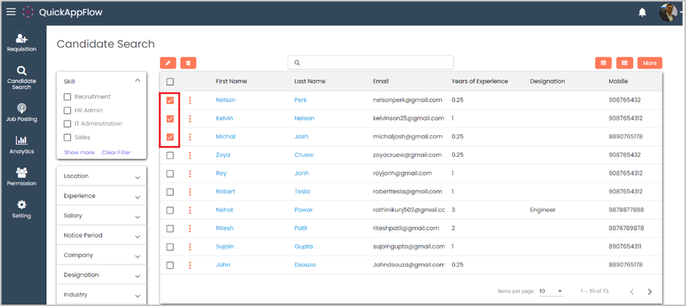Click the candidate search input field
Image resolution: width=686 pixels, height=306 pixels.
click(371, 63)
